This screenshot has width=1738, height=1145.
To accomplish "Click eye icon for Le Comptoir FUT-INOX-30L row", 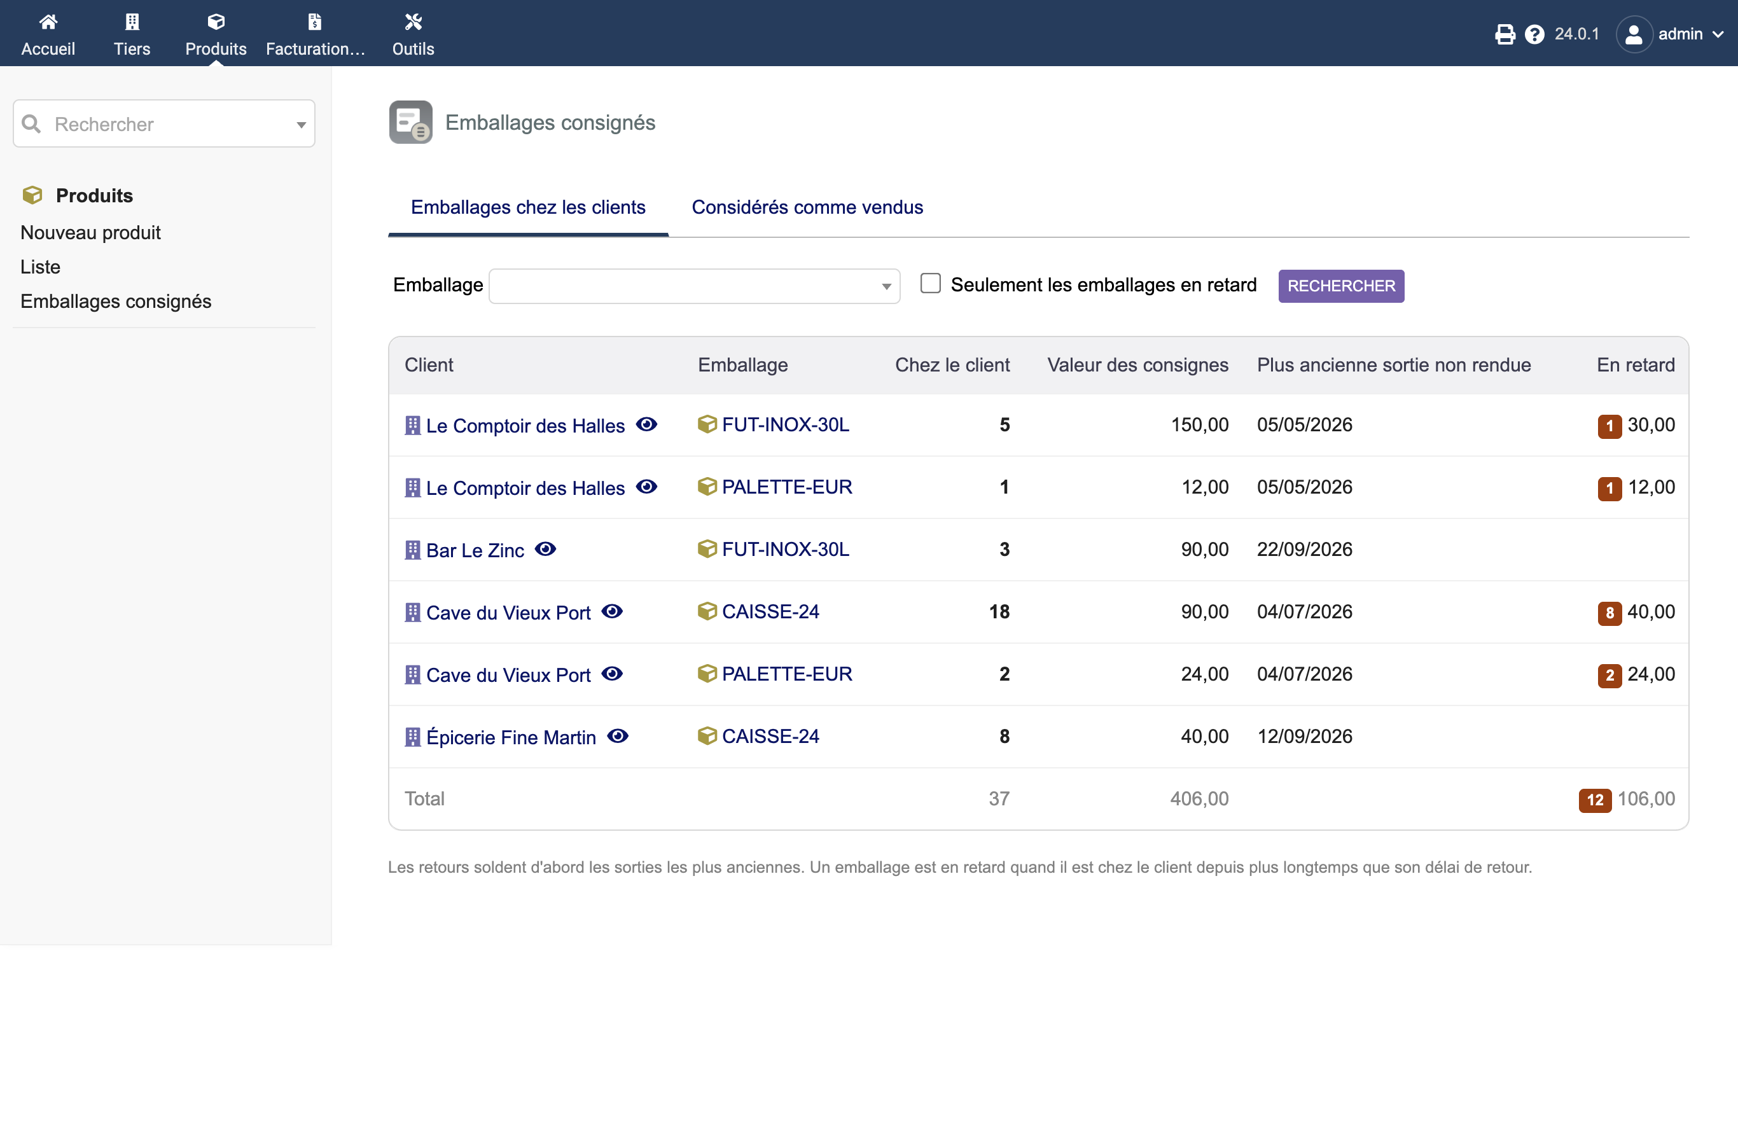I will pos(646,424).
